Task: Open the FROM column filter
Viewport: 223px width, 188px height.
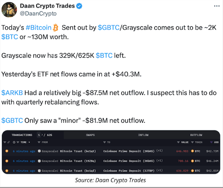Action: click(39, 142)
